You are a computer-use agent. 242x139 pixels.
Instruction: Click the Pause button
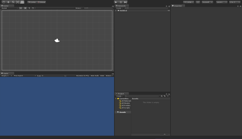coord(121,2)
